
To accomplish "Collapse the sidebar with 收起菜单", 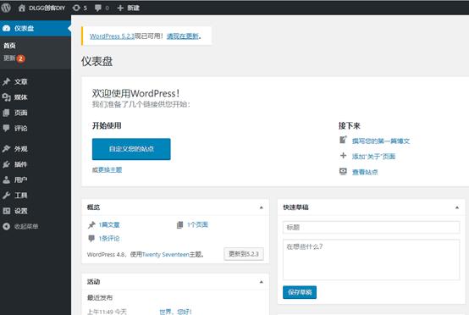I will [x=20, y=226].
